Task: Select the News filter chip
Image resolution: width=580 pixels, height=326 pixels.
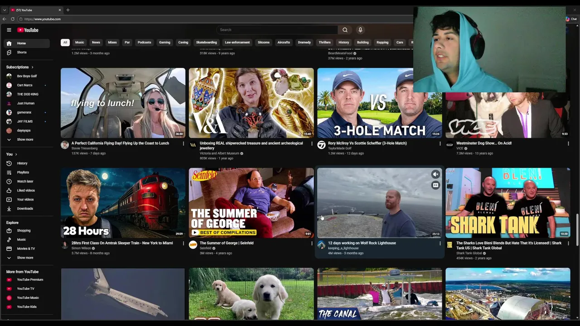Action: pos(96,43)
